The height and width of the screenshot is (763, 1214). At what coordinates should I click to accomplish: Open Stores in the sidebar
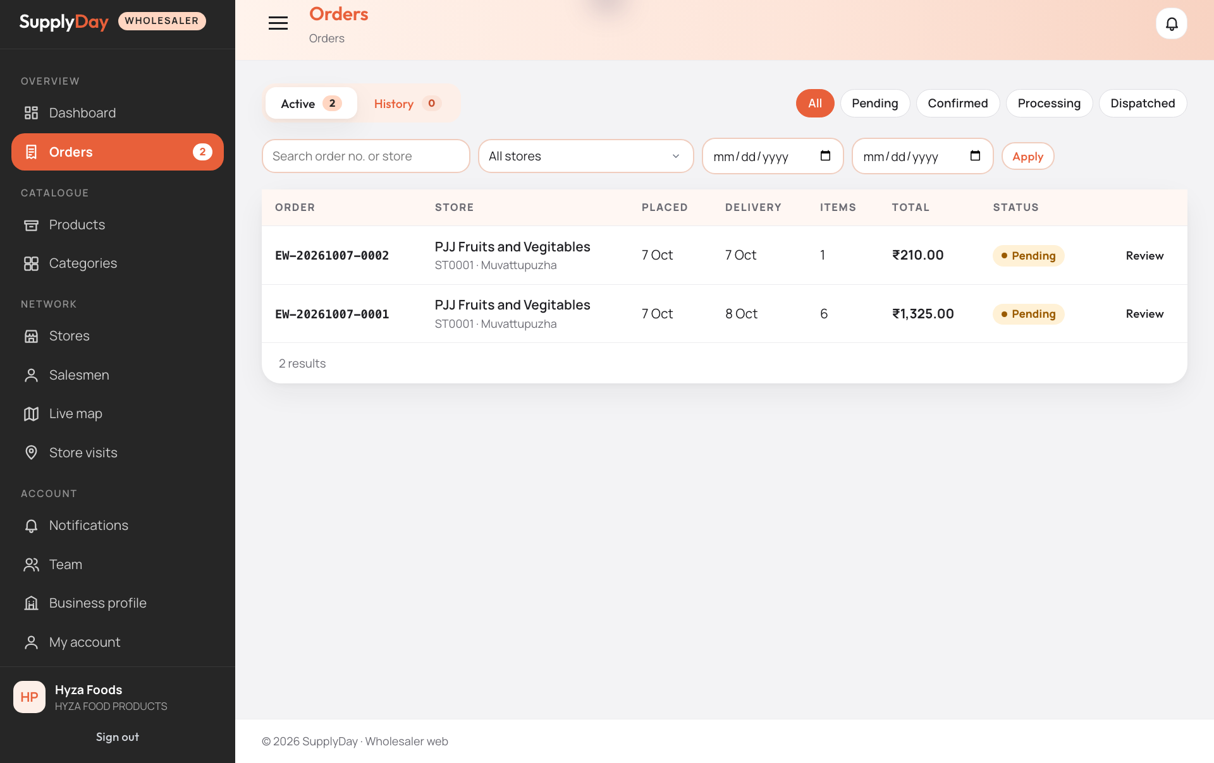[x=118, y=336]
